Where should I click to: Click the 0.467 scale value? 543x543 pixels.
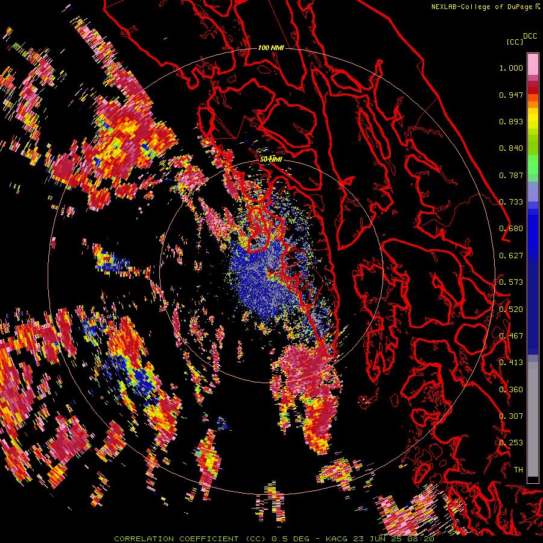pos(511,336)
